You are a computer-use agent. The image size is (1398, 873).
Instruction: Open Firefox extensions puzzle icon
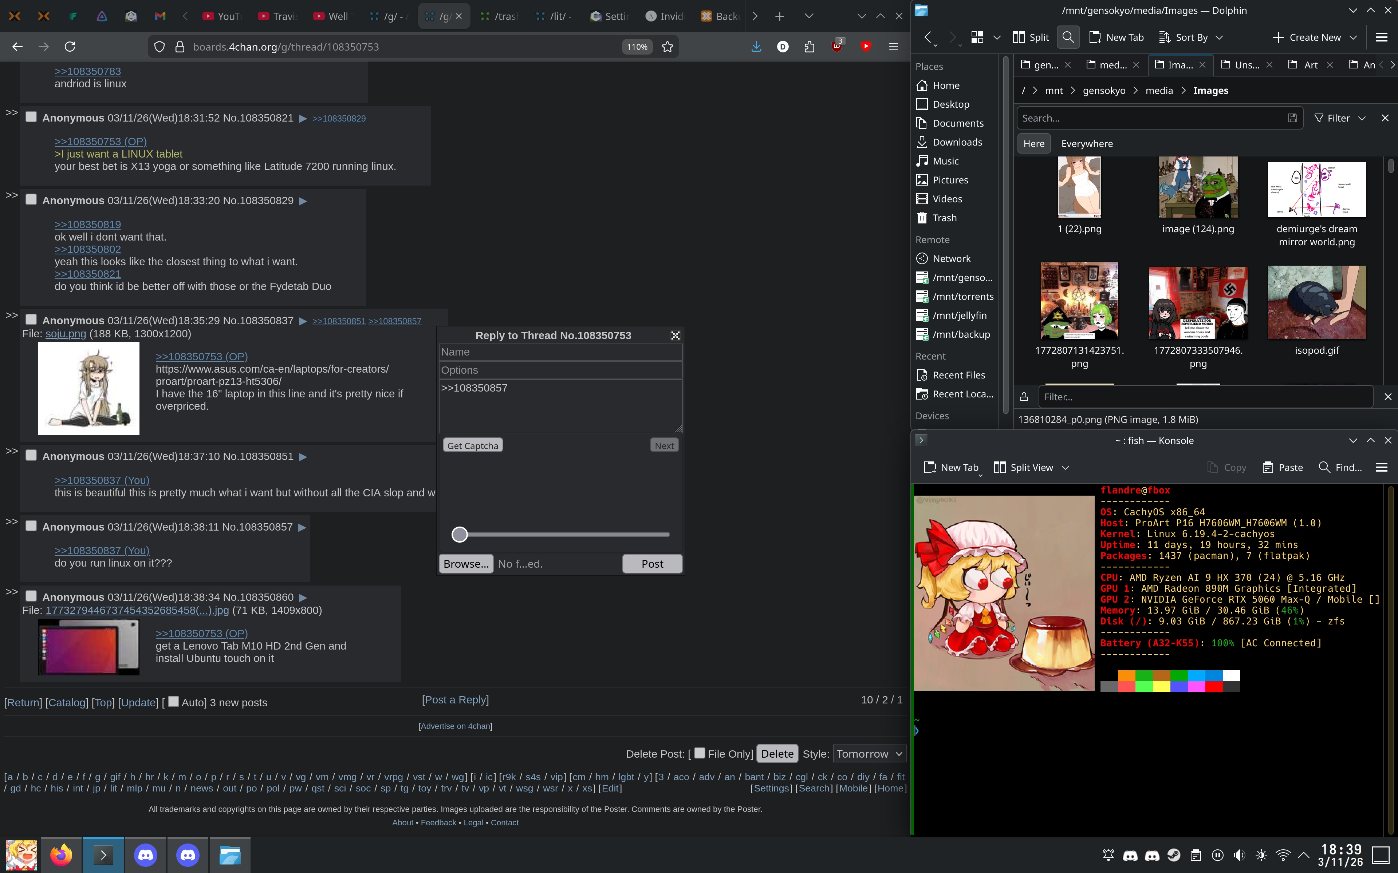click(x=809, y=47)
